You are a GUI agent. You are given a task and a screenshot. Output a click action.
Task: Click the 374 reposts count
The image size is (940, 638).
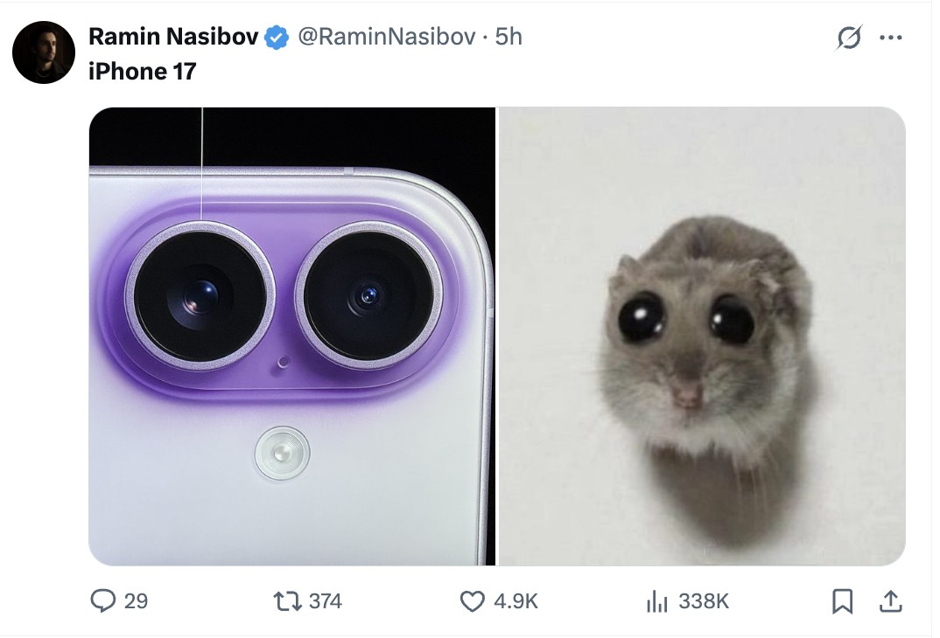[x=325, y=601]
